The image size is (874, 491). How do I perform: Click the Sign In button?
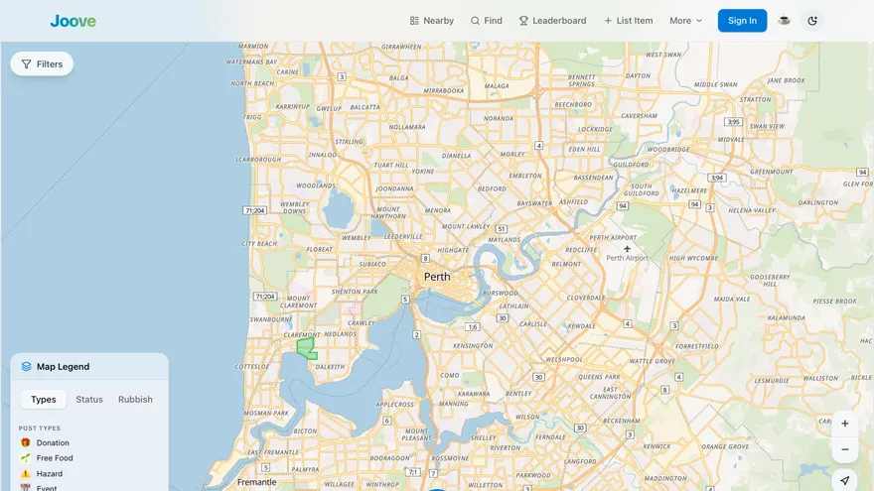point(742,21)
